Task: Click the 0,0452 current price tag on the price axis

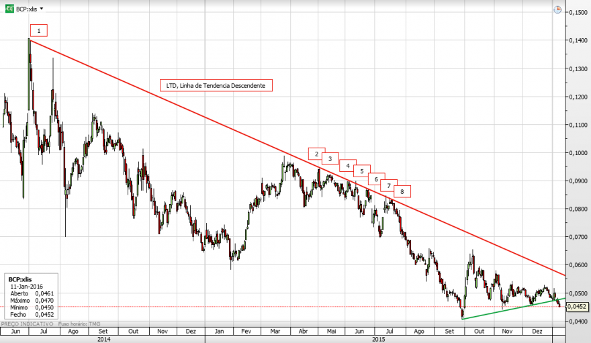Action: pyautogui.click(x=577, y=307)
